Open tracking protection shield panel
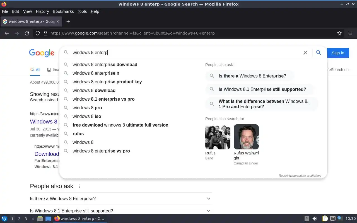This screenshot has height=223, width=357. [38, 33]
